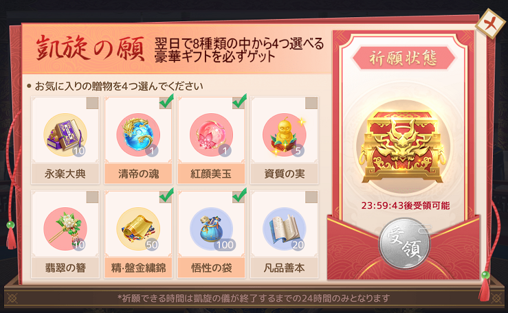Viewport: 508px width, 313px height.
Task: Check the empty box on 凡品善本
Action: coord(311,197)
